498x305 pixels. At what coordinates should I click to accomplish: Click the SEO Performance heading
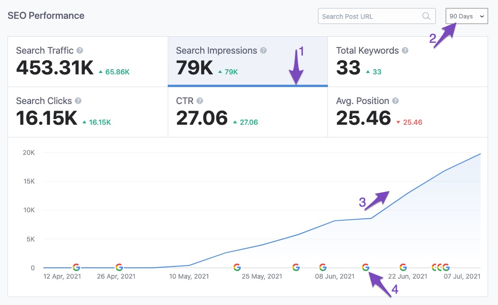[x=46, y=16]
